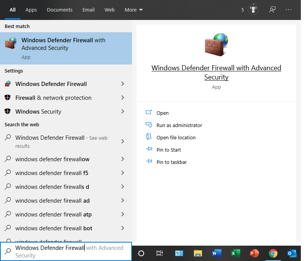Select windows defender firewall ad suggestion
Screen dimensions: 307x261
58,200
